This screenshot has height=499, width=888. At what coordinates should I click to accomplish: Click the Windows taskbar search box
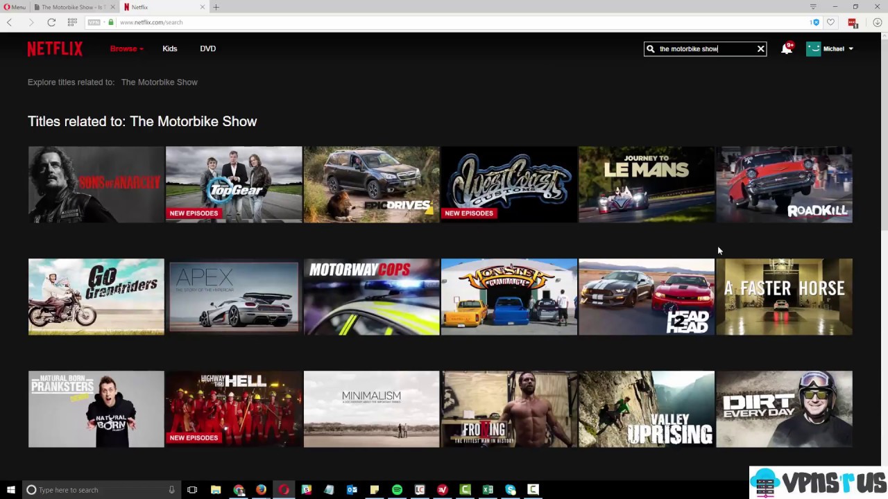(101, 490)
